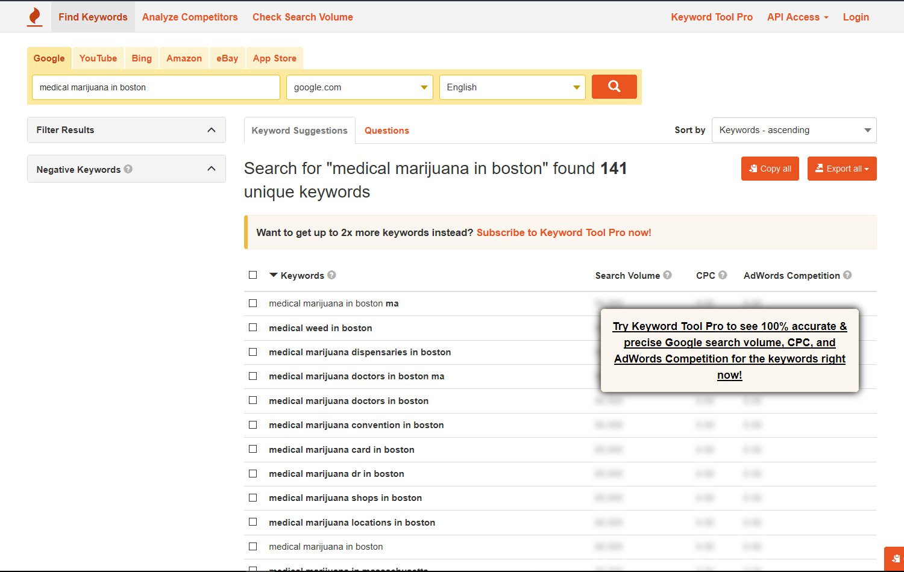This screenshot has width=904, height=572.
Task: Open Analyze Competitors nav item
Action: tap(190, 17)
